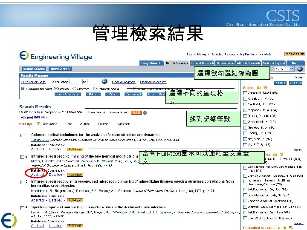This screenshot has width=307, height=230.
Task: Click Controlled Vocabulary export icon
Action: (291, 228)
